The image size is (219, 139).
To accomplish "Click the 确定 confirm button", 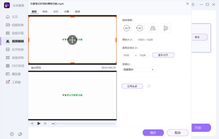I will pyautogui.click(x=153, y=133).
